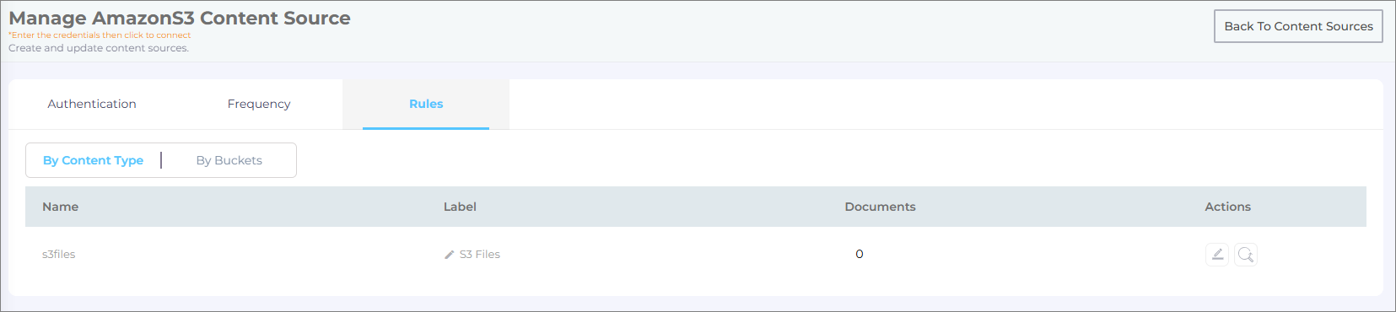The image size is (1396, 312).
Task: Open the Frequency tab
Action: [259, 104]
